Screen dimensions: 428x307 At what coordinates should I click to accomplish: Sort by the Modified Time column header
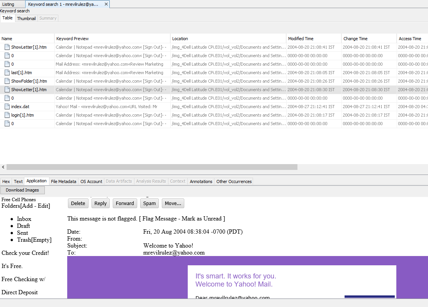314,39
